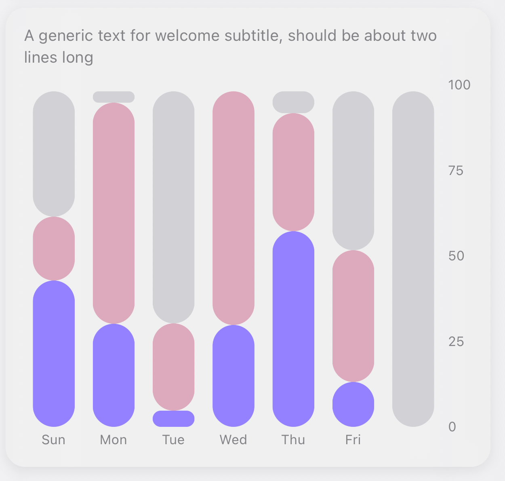Select the pink segment of Wed bar
Screen dimensions: 505x481
234,208
